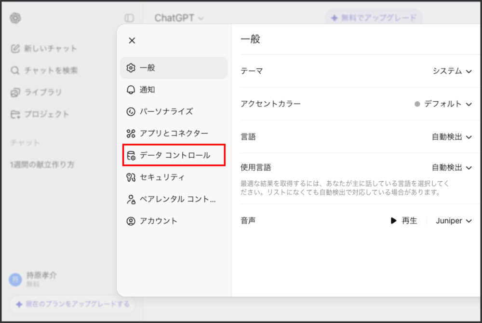Select the チャットを検索 search icon
Viewport: 482px width, 323px height.
click(x=14, y=70)
